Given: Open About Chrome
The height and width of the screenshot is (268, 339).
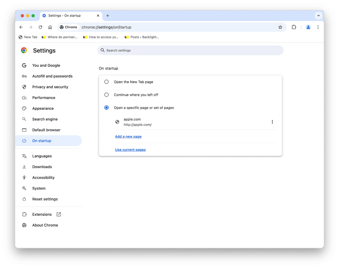Looking at the screenshot, I should point(49,225).
